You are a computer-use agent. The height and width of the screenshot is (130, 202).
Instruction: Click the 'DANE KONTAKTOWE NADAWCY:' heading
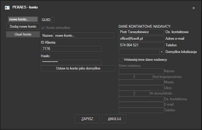145,26
